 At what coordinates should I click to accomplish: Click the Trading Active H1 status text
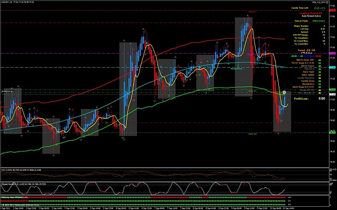[311, 13]
